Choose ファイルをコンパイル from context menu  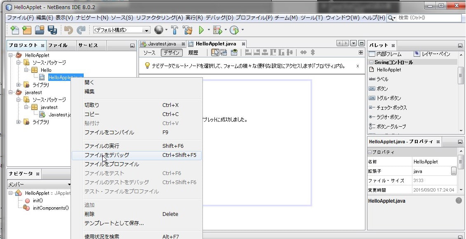pyautogui.click(x=137, y=133)
